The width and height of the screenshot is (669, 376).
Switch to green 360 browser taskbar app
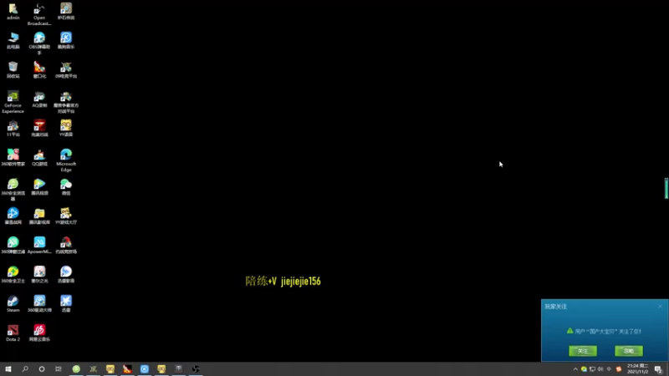(x=76, y=368)
